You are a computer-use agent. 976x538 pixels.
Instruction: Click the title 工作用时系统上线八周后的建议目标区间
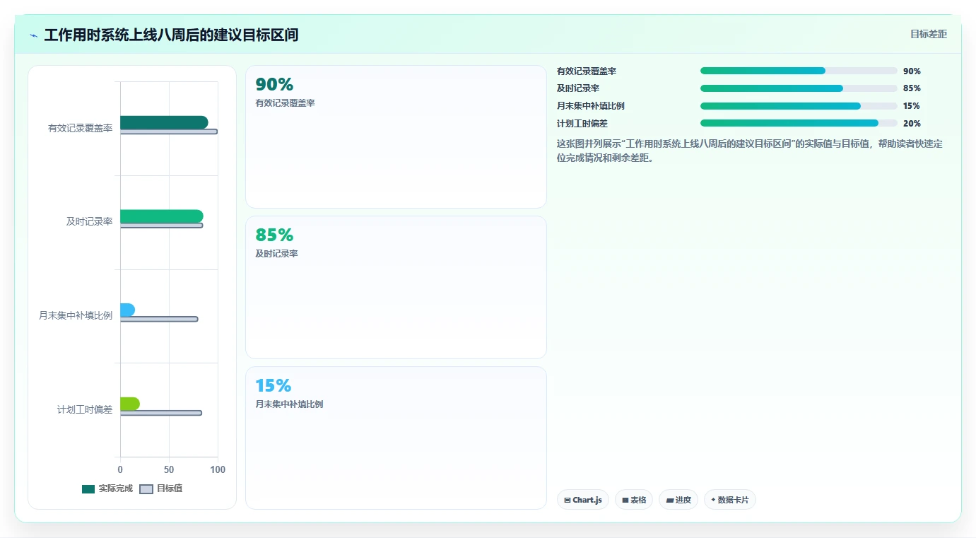[x=171, y=35]
